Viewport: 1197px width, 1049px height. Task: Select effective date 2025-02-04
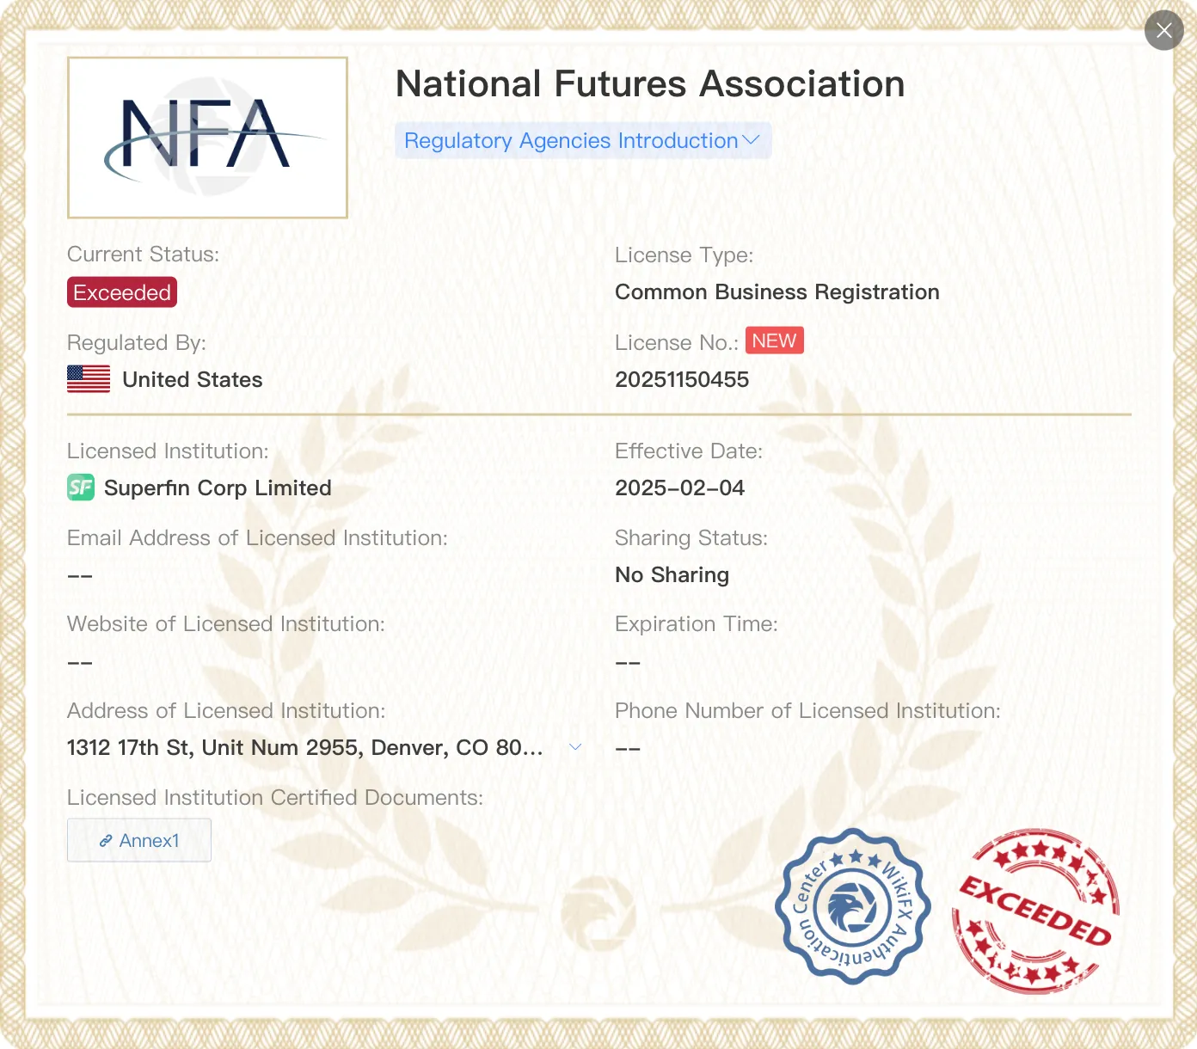pyautogui.click(x=679, y=488)
